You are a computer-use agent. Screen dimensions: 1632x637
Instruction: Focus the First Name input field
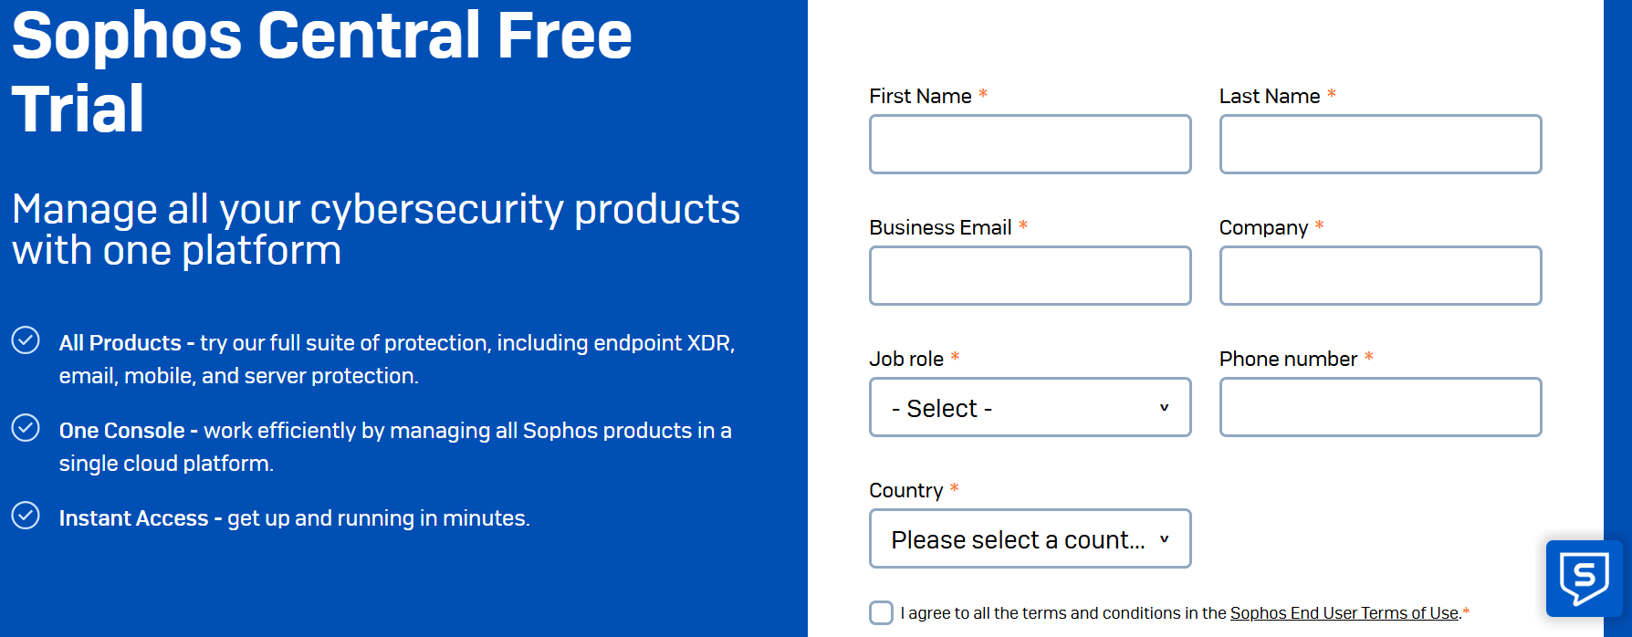1030,144
